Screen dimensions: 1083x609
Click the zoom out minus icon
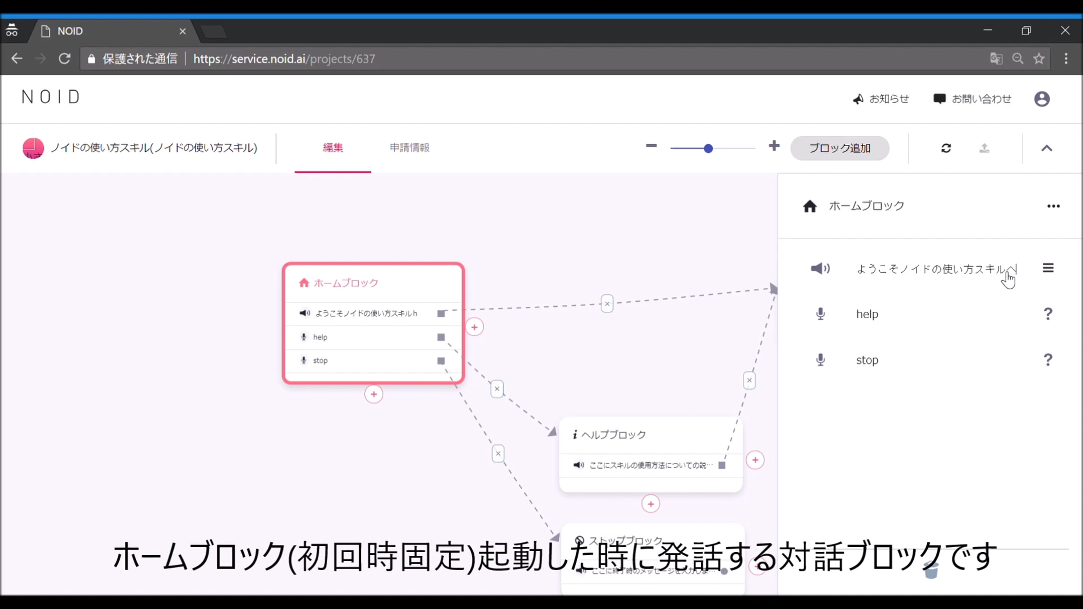(x=651, y=146)
